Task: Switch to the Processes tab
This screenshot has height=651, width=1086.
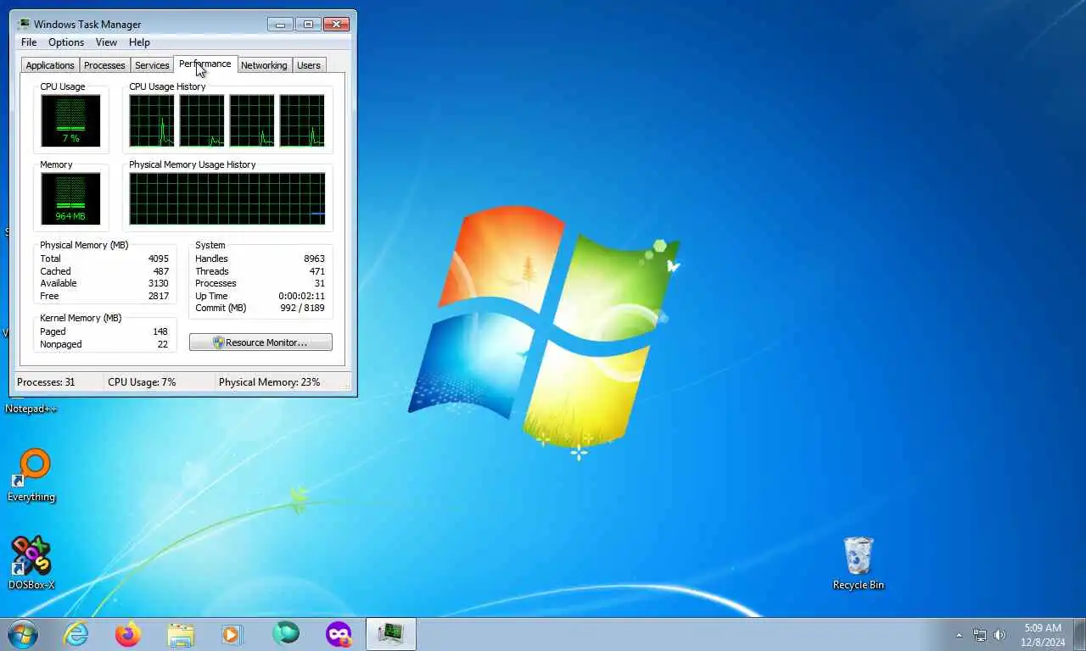Action: coord(104,65)
